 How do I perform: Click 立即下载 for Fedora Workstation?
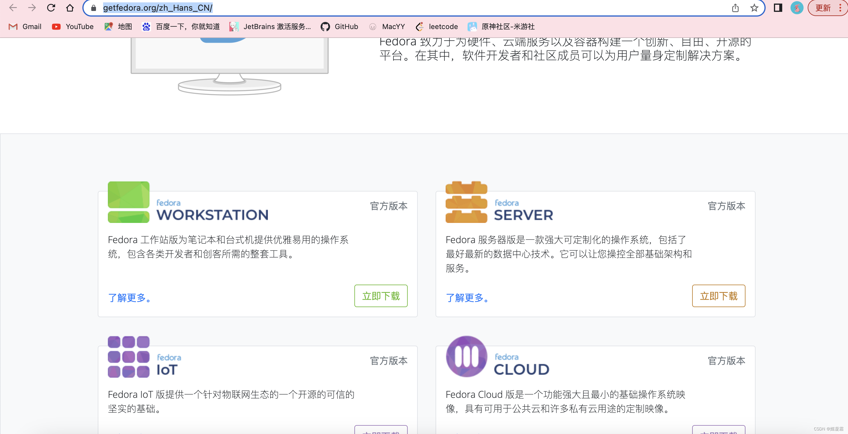click(381, 296)
